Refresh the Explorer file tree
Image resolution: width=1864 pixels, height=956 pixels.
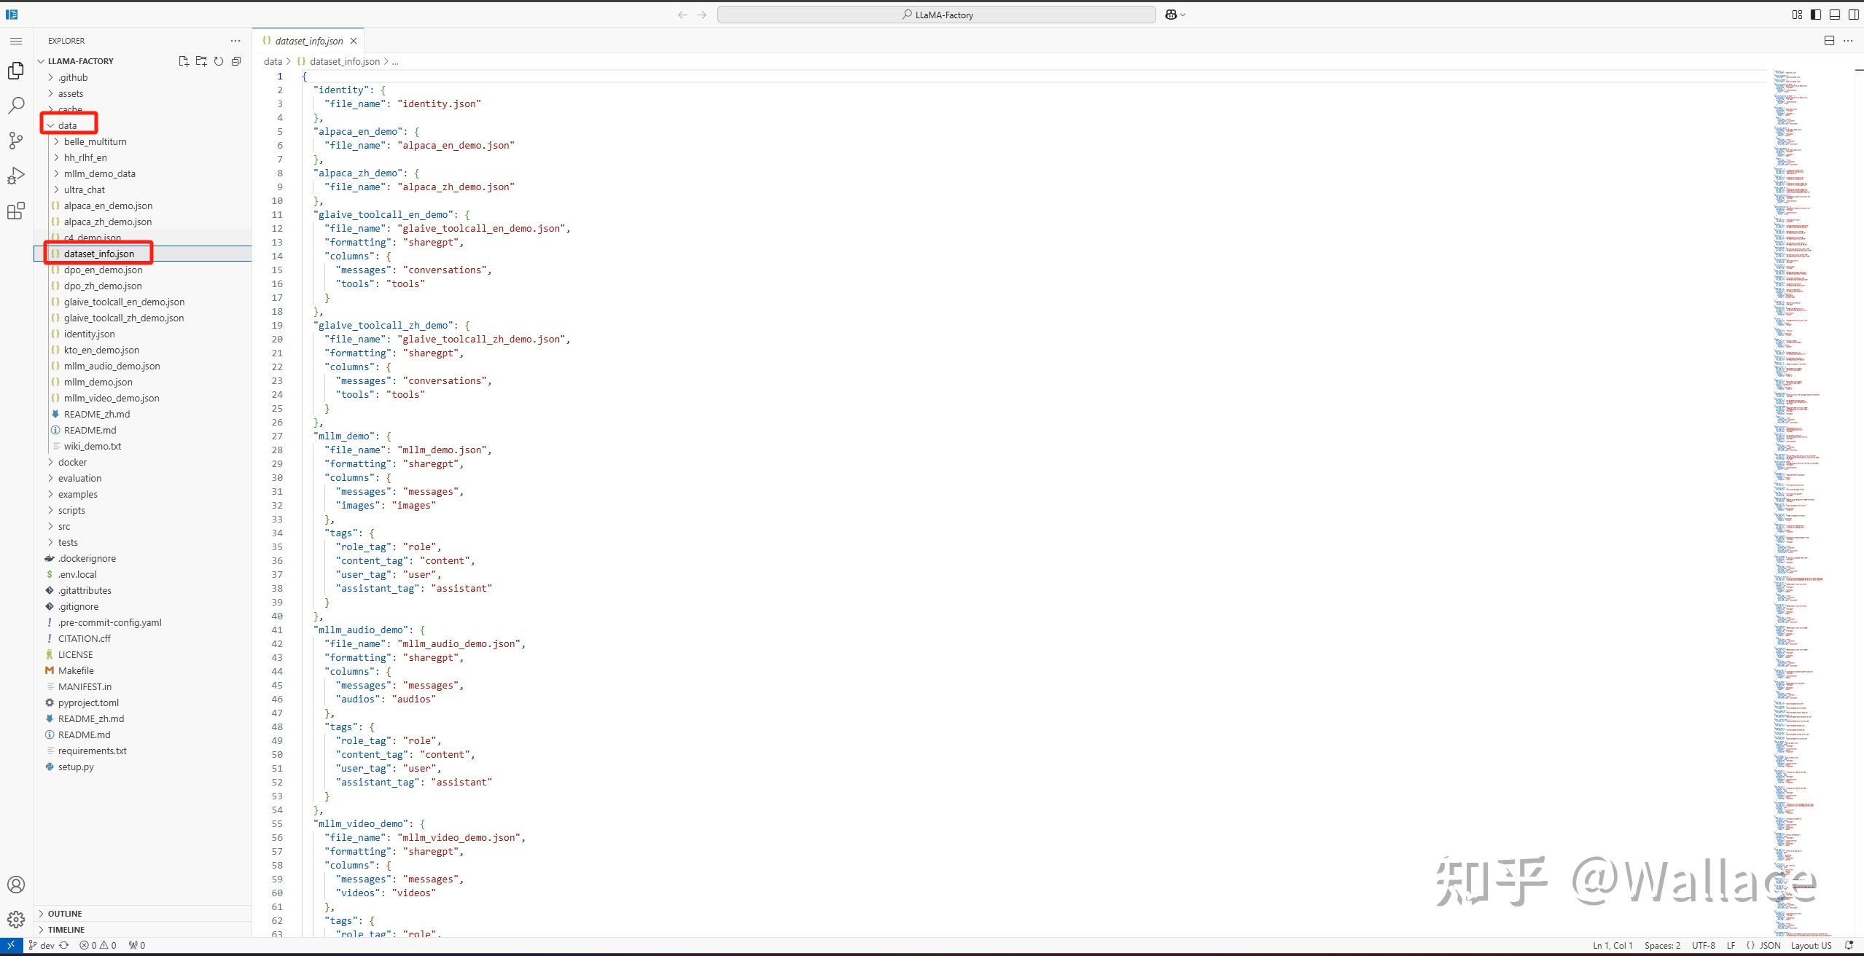point(219,61)
